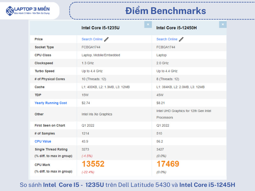Screen dimensions: 255x191
Task: Click the Single Thread Rating row label
Action: [51, 149]
